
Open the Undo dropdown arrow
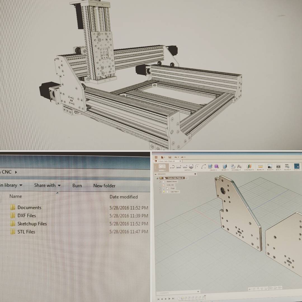[x=178, y=157]
